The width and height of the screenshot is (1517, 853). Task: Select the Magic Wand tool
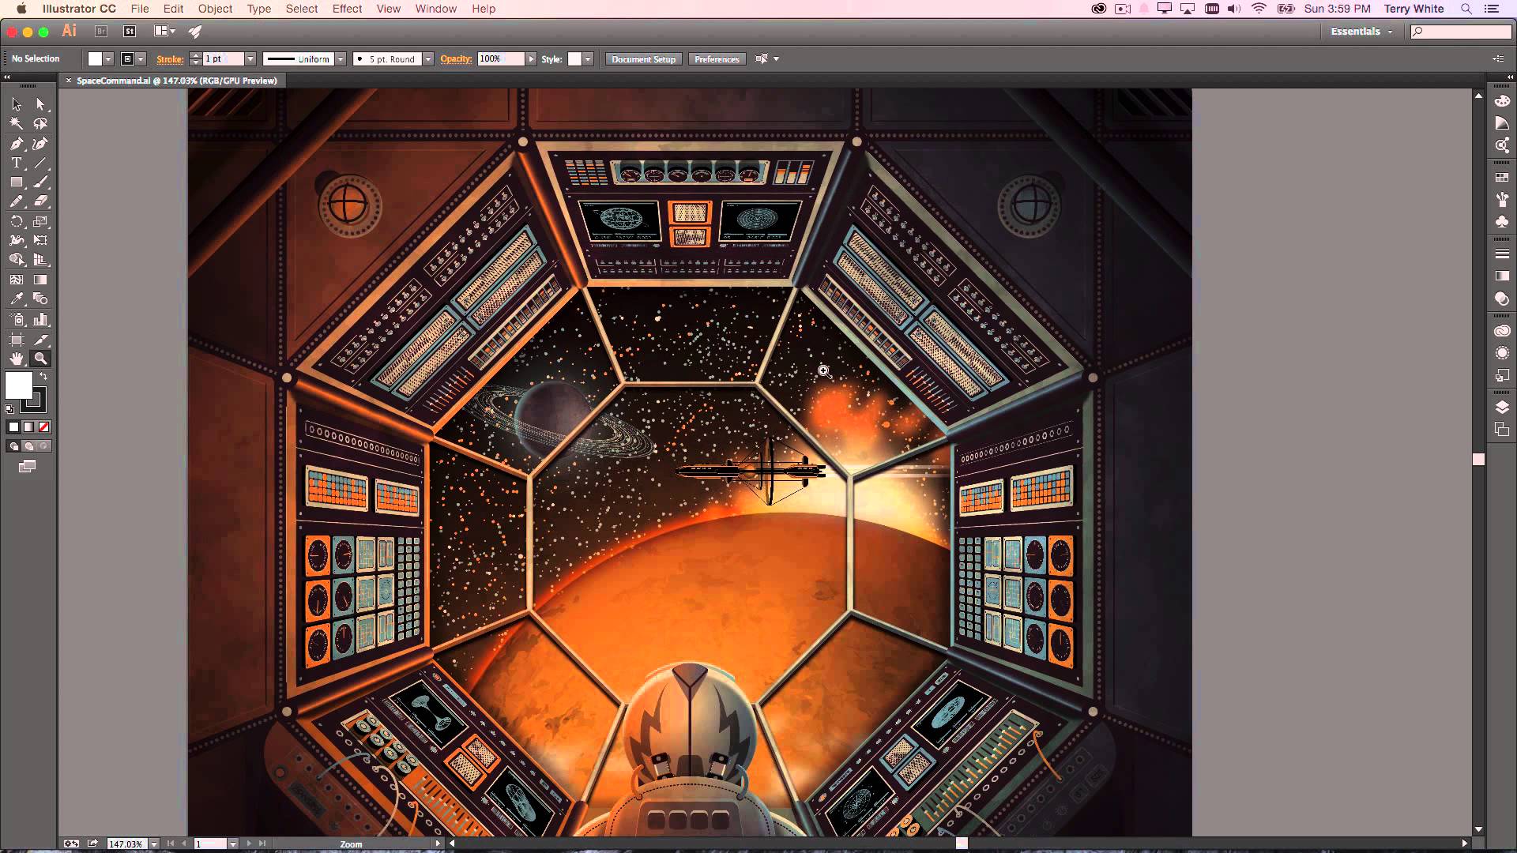[16, 124]
